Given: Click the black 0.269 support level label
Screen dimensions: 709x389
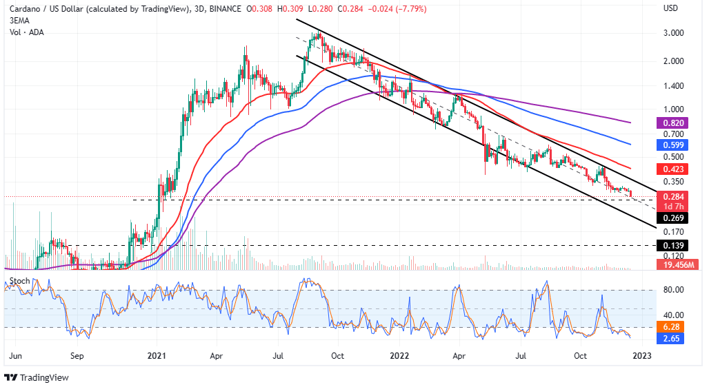Looking at the screenshot, I should [673, 218].
